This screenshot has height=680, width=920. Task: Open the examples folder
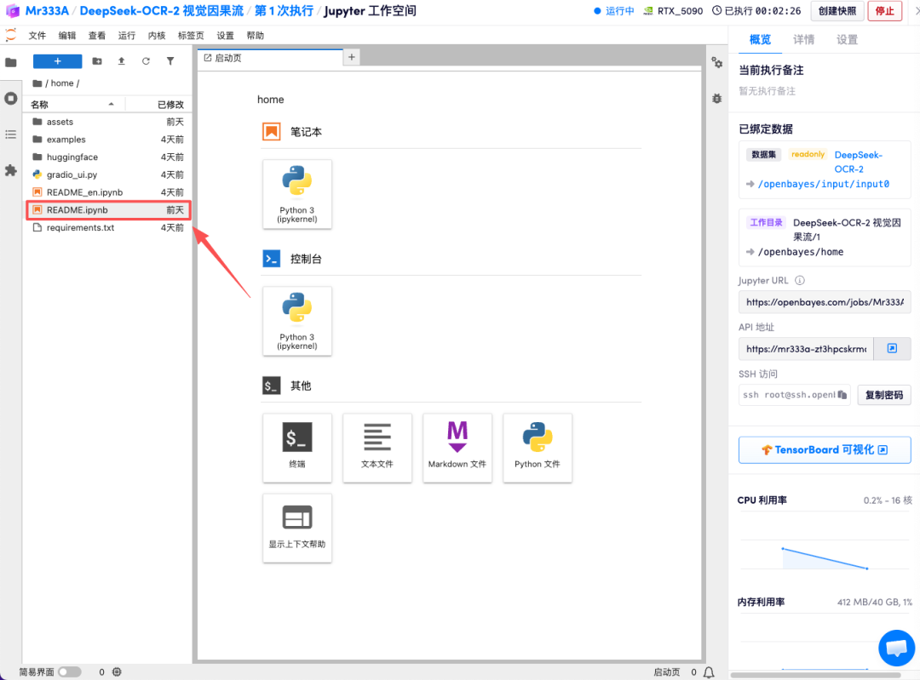point(108,140)
